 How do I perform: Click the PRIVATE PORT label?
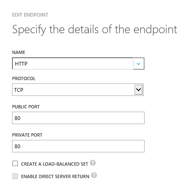point(27,135)
